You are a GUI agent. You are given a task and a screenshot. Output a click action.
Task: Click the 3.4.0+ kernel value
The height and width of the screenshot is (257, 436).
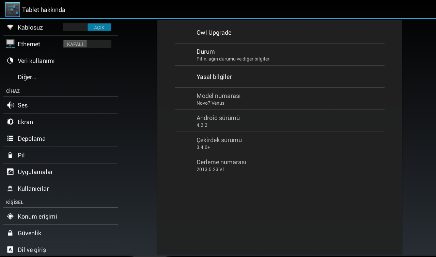[203, 147]
